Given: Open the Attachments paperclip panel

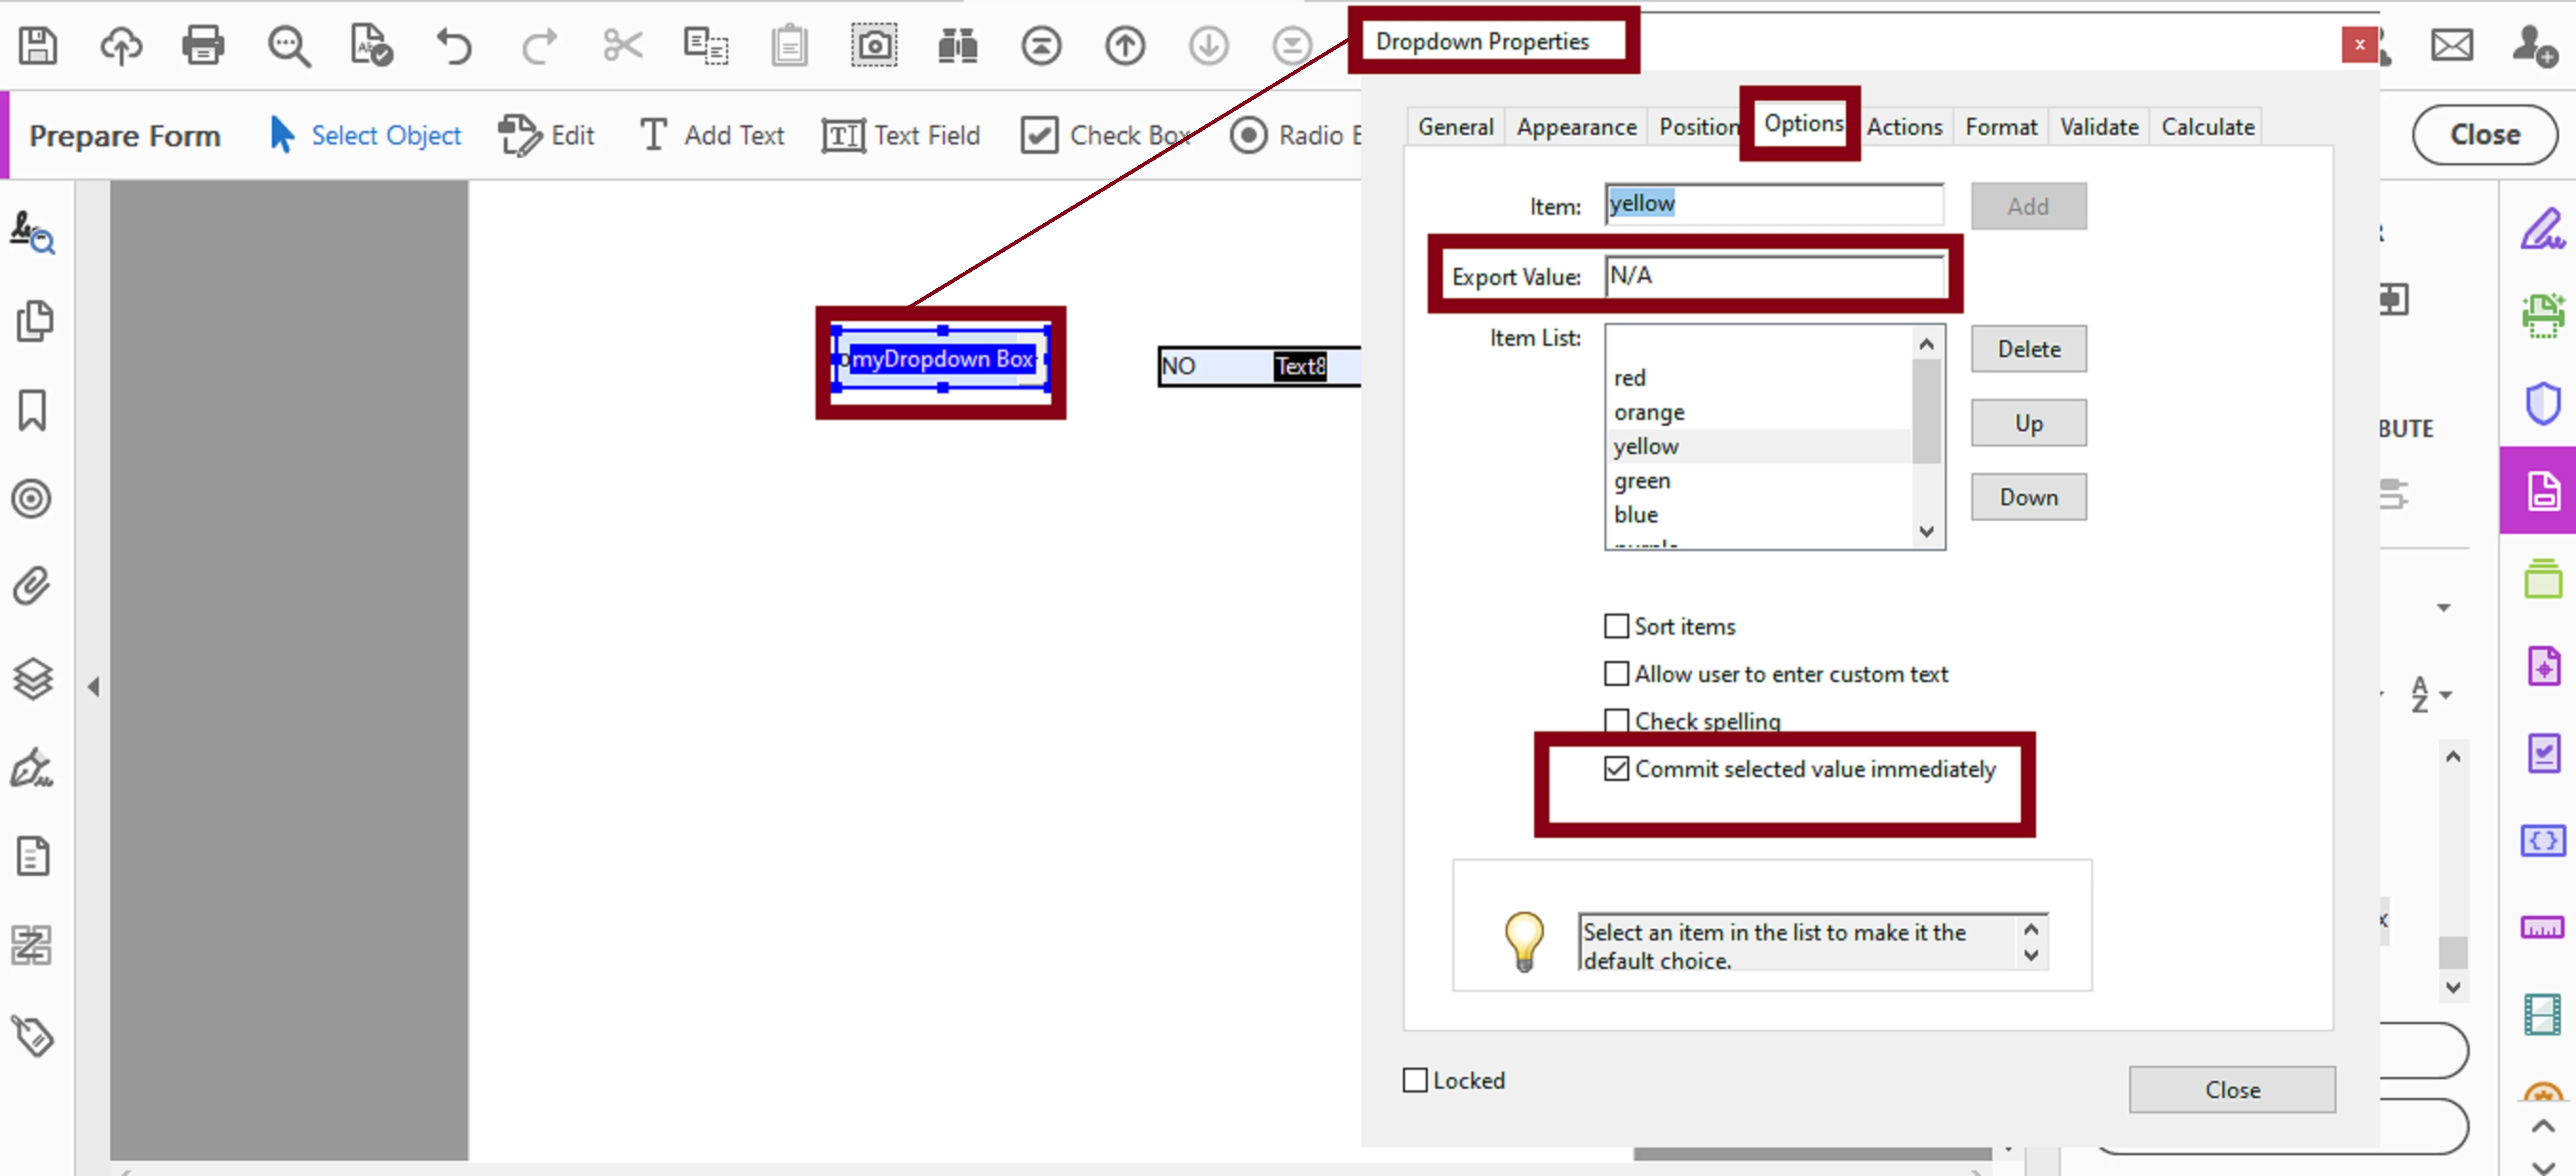Looking at the screenshot, I should (x=32, y=587).
